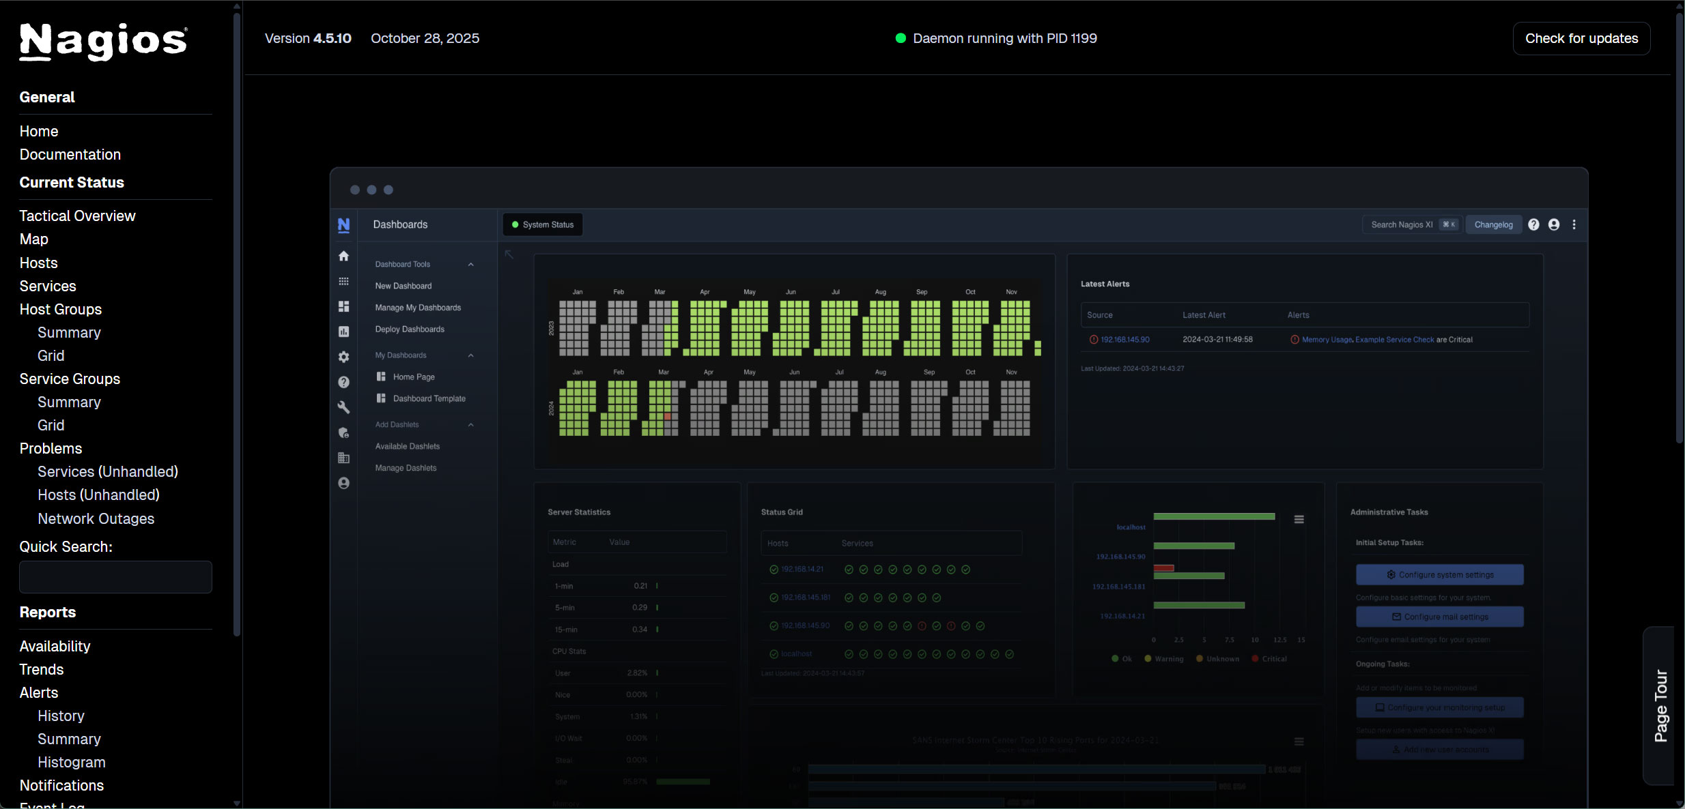Open the Page Tour side tab
Viewport: 1685px width, 809px height.
coord(1660,705)
